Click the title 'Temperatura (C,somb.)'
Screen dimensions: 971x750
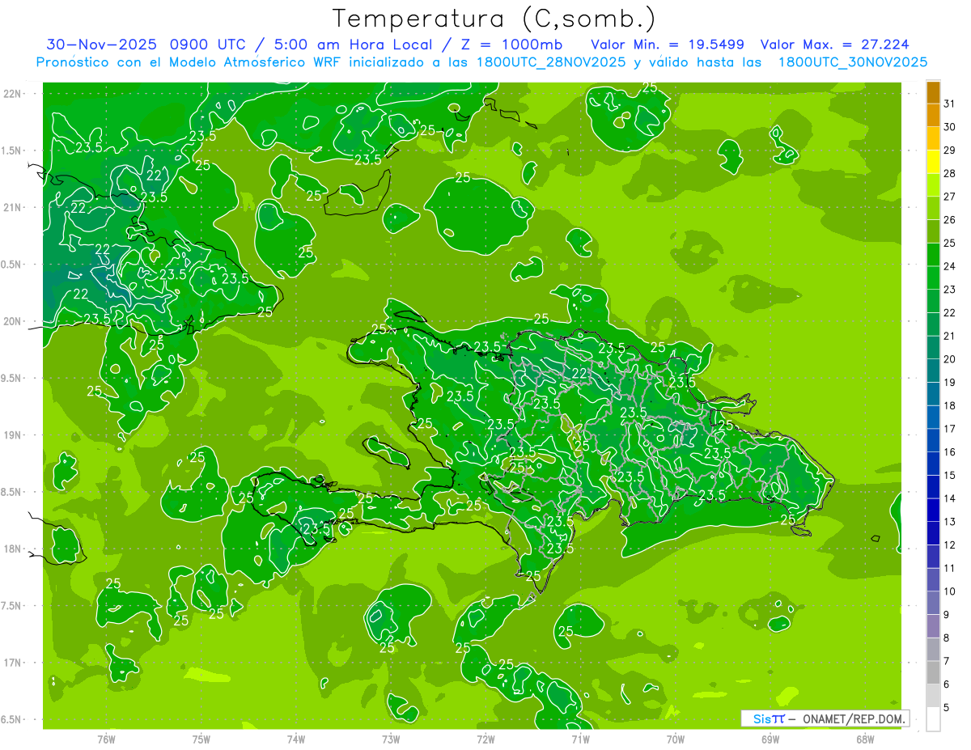[x=494, y=19]
